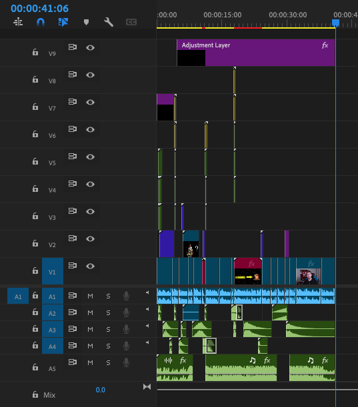This screenshot has width=358, height=407.
Task: Toggle the lock on track V6
Action: 35,134
